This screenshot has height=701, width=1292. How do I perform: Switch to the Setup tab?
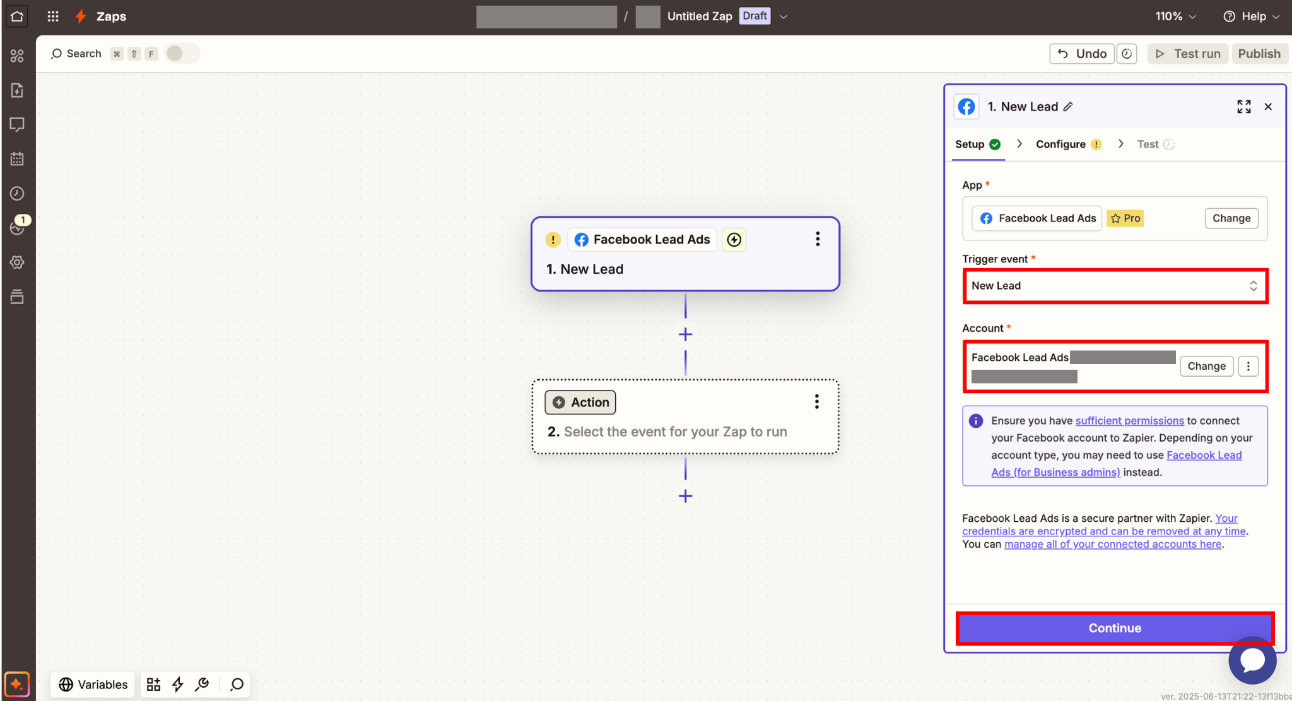[x=978, y=144]
